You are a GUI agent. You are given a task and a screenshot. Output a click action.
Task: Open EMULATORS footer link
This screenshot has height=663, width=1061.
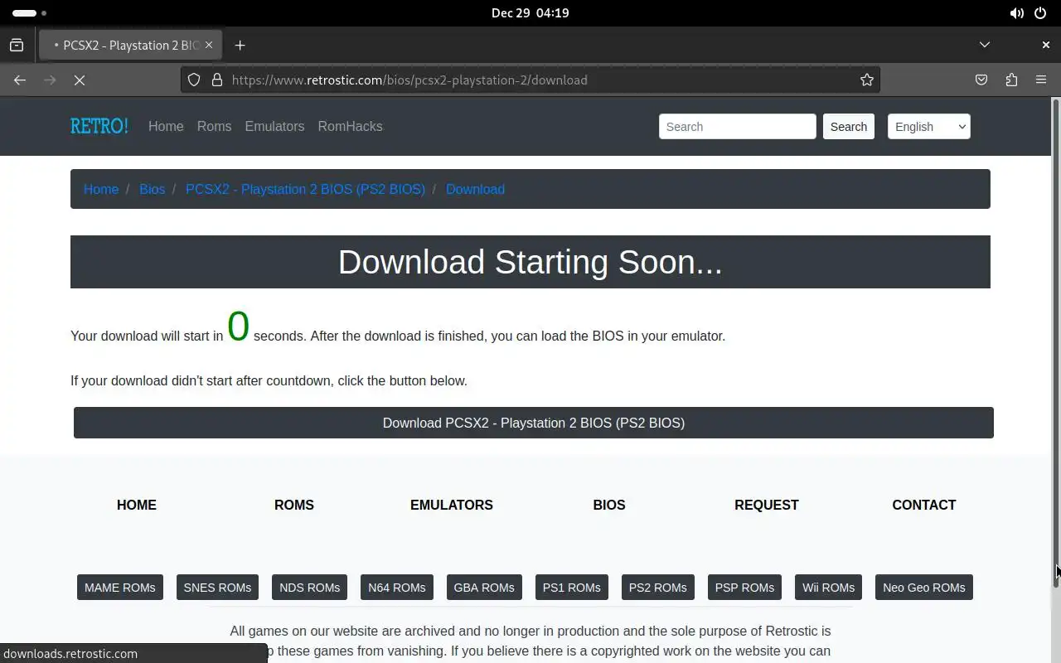[452, 505]
